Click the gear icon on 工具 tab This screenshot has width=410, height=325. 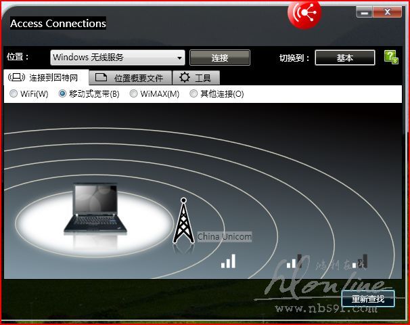(x=185, y=78)
